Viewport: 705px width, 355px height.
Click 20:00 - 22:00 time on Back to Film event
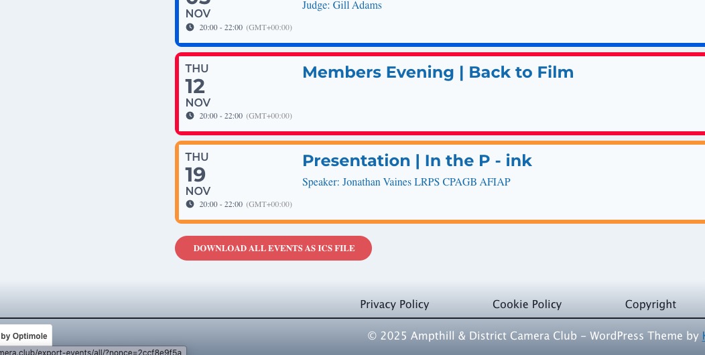(x=220, y=116)
